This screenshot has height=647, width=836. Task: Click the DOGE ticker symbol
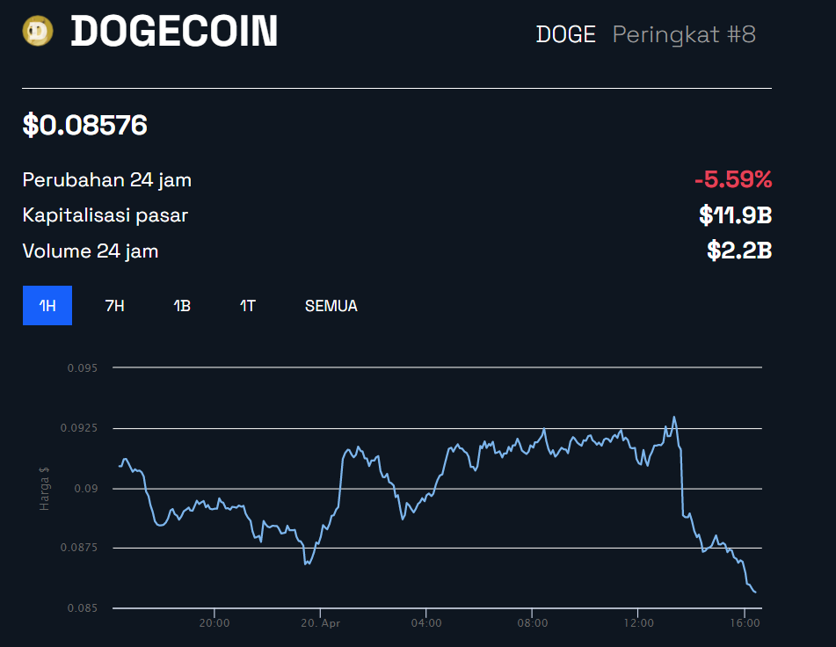[566, 34]
